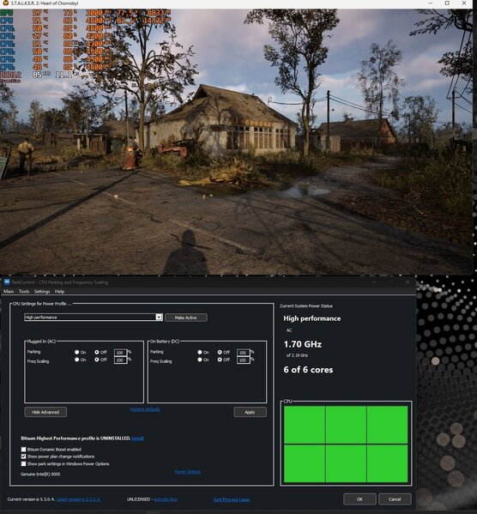Click the ParkControl app icon in title bar
Image resolution: width=477 pixels, height=514 pixels.
pyautogui.click(x=7, y=282)
